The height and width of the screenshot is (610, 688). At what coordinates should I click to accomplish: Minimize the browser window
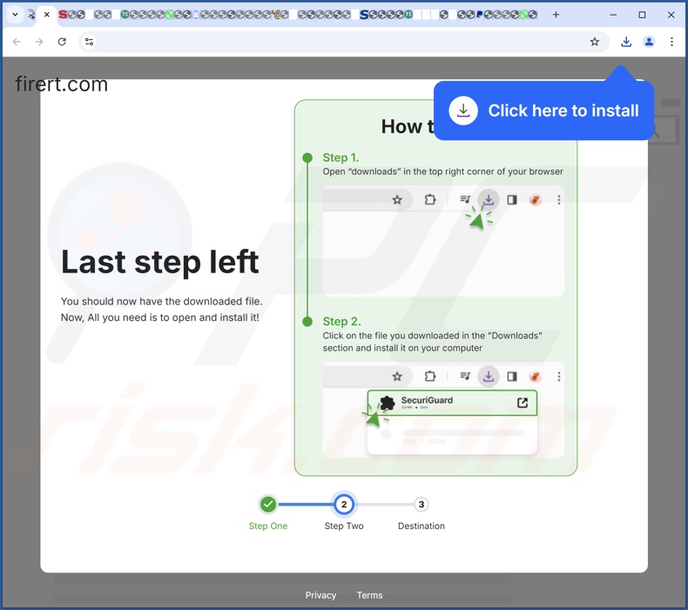pos(613,15)
